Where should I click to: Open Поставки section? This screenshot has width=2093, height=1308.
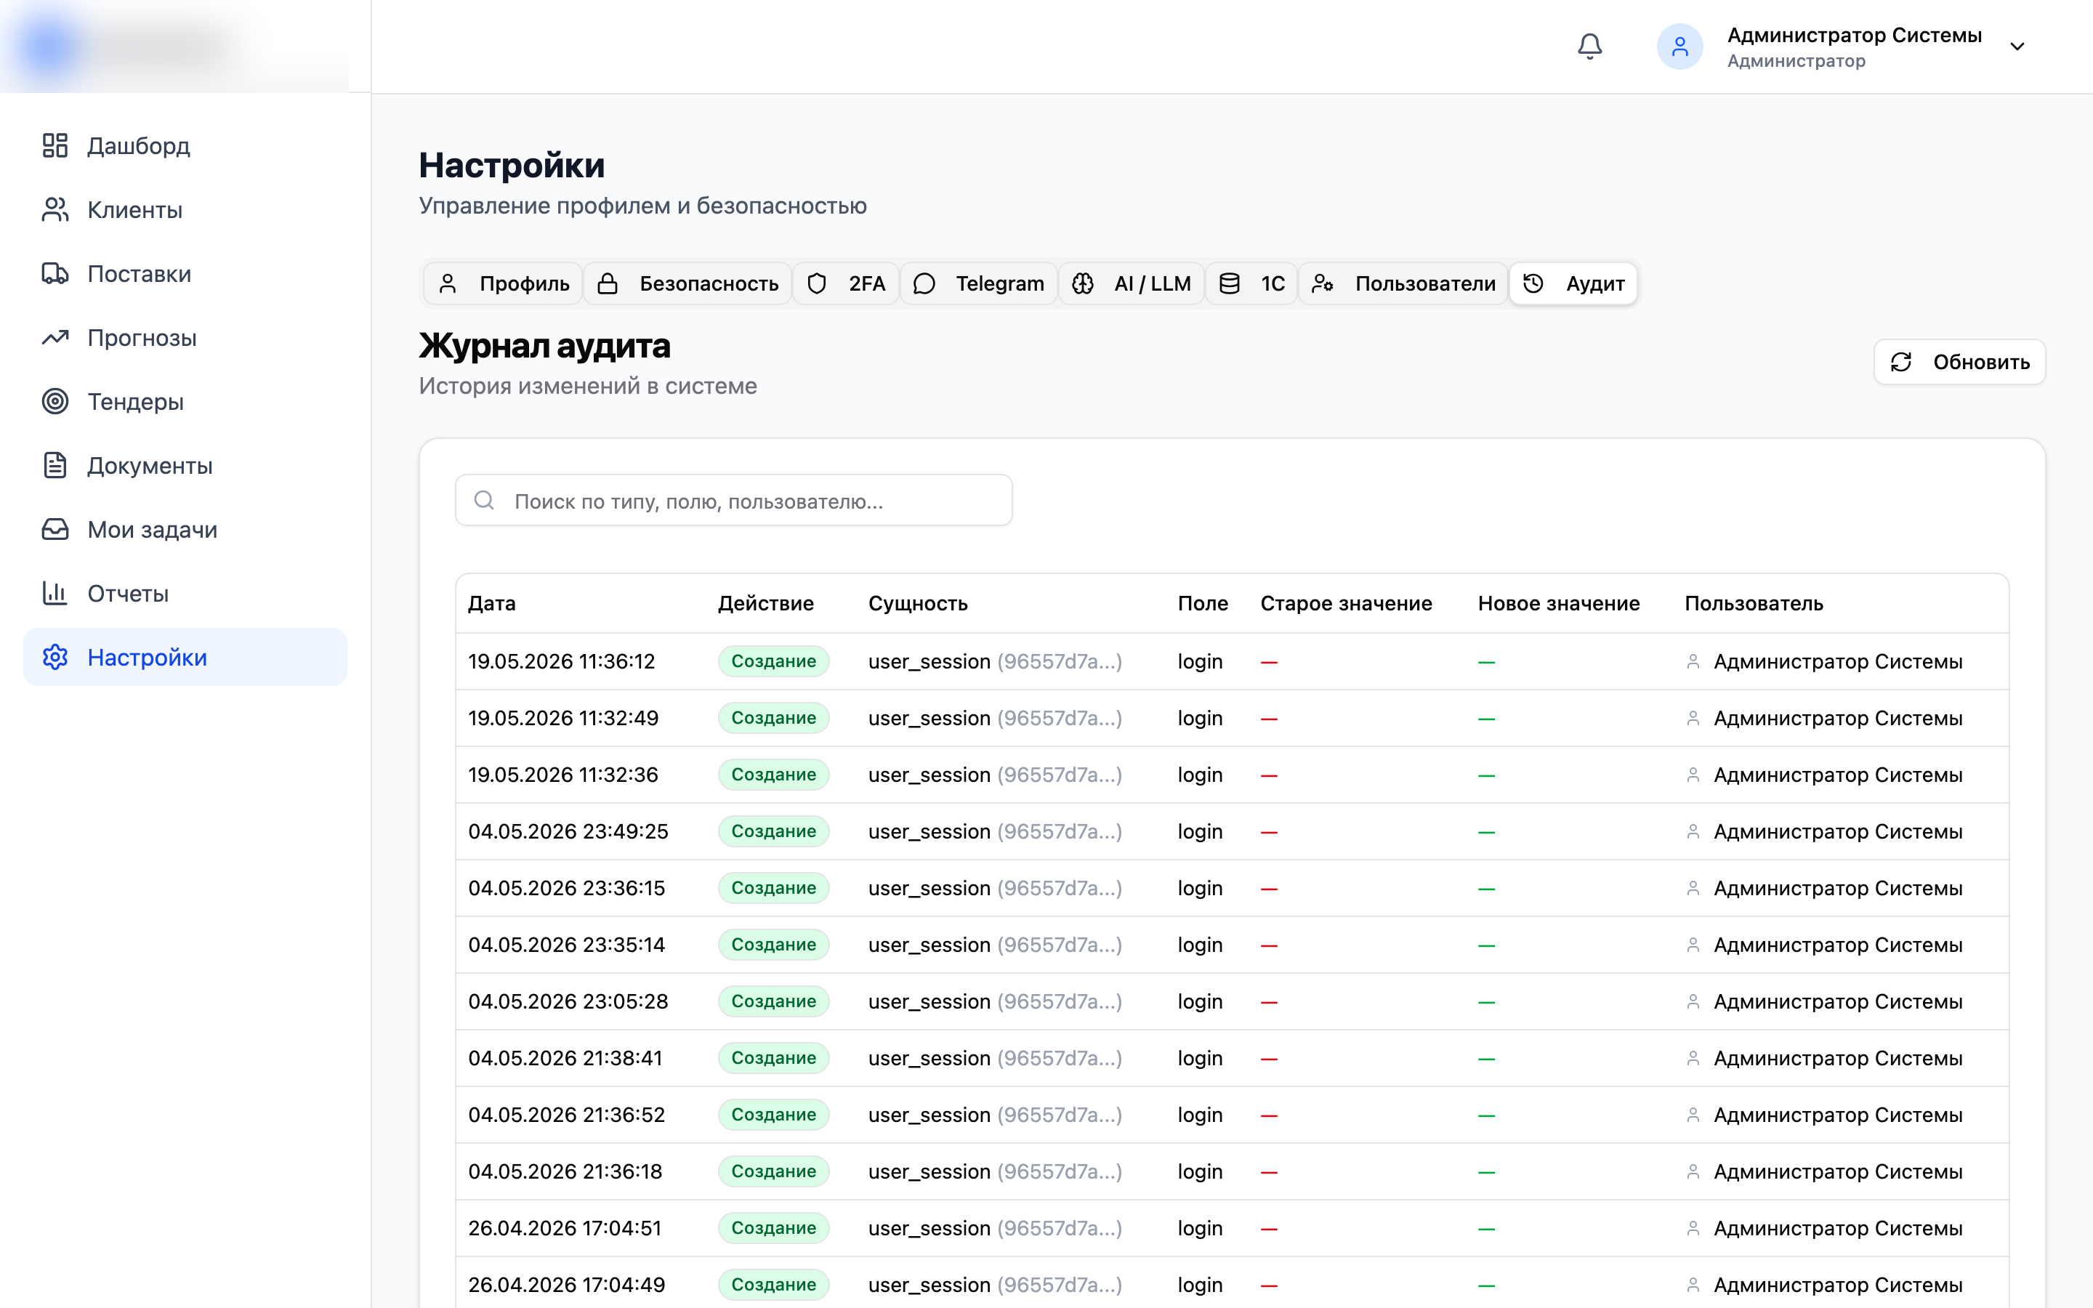[x=185, y=273]
